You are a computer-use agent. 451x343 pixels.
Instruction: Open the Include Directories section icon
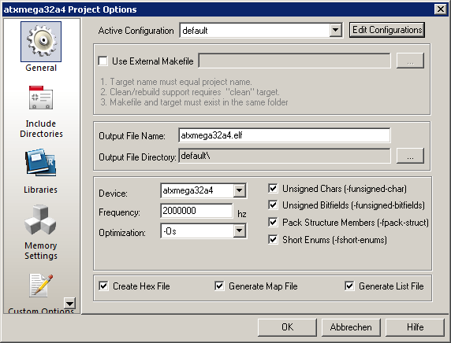coord(41,98)
